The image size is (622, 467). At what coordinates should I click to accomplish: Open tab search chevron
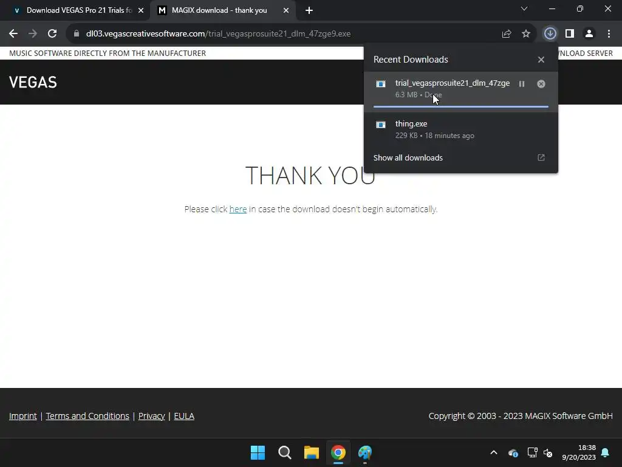[524, 9]
